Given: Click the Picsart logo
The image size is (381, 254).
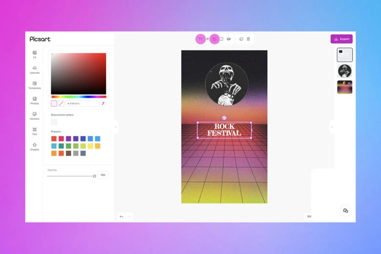Looking at the screenshot, I should pos(40,39).
